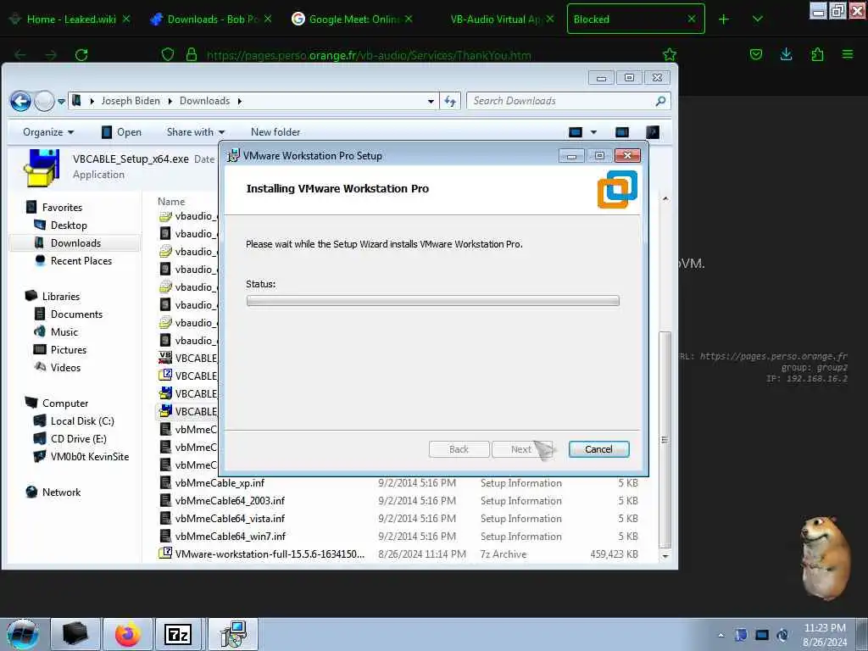The height and width of the screenshot is (651, 868).
Task: Click the Name column header
Action: point(171,202)
